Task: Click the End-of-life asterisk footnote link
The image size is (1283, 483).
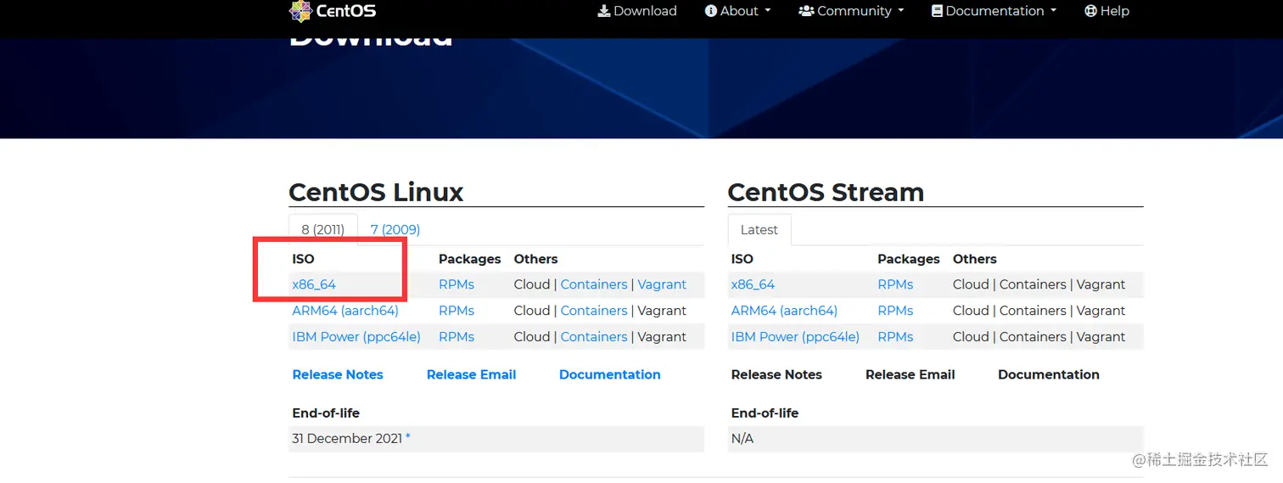Action: point(408,438)
